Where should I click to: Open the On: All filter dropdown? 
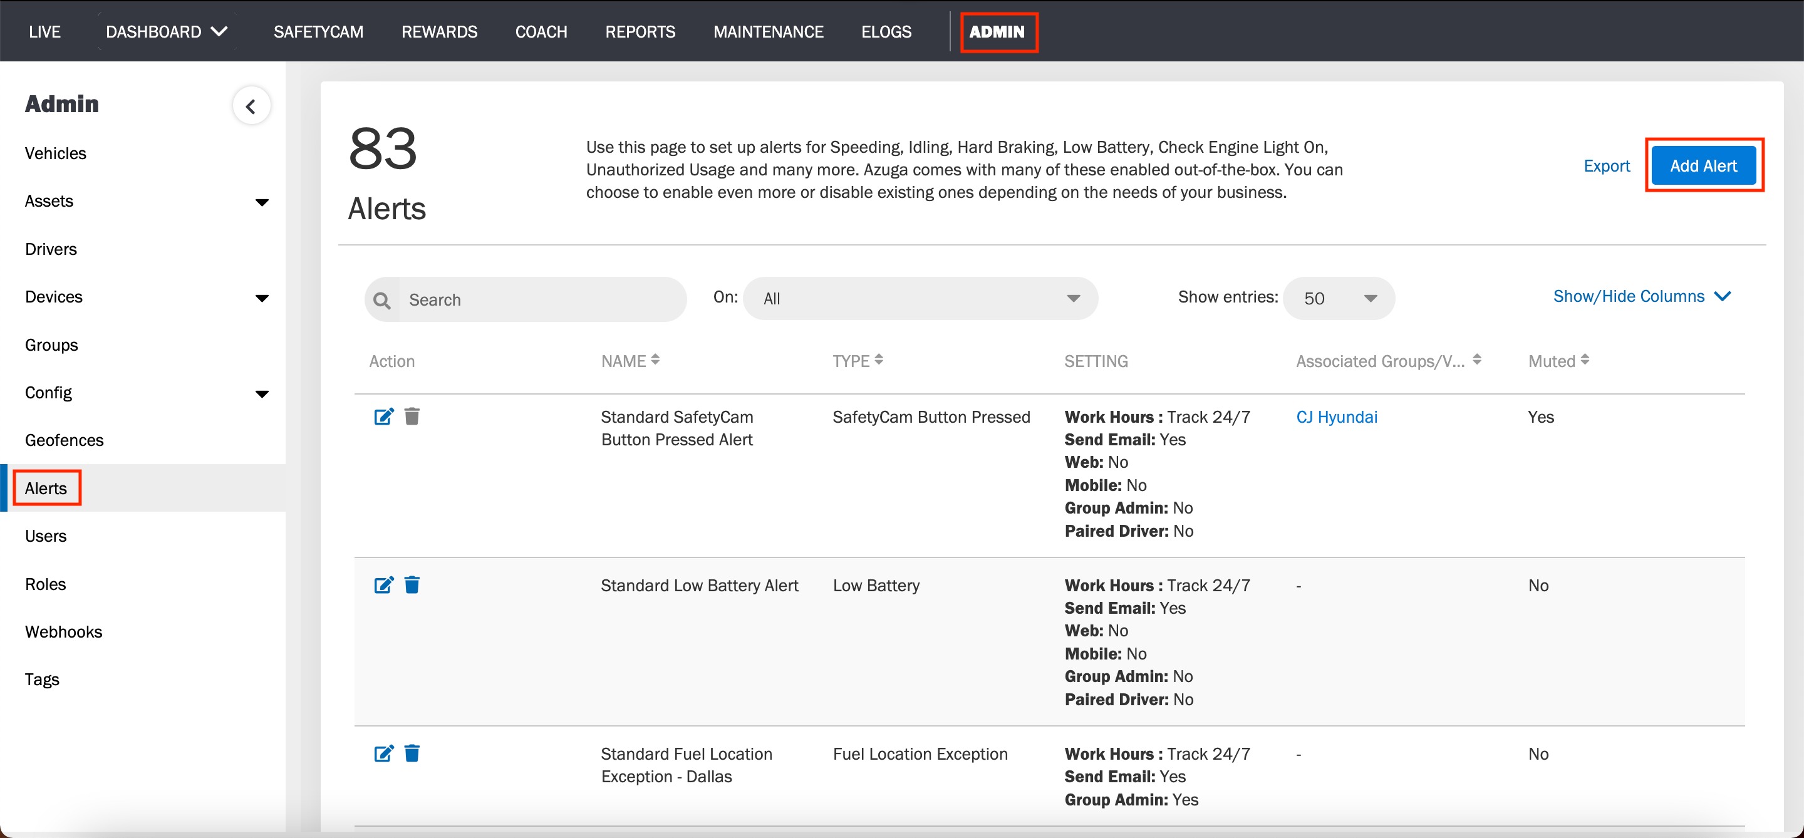click(920, 299)
